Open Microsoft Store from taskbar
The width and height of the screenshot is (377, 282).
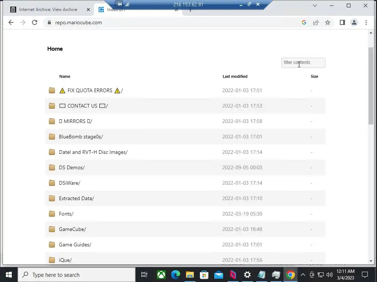pyautogui.click(x=204, y=275)
